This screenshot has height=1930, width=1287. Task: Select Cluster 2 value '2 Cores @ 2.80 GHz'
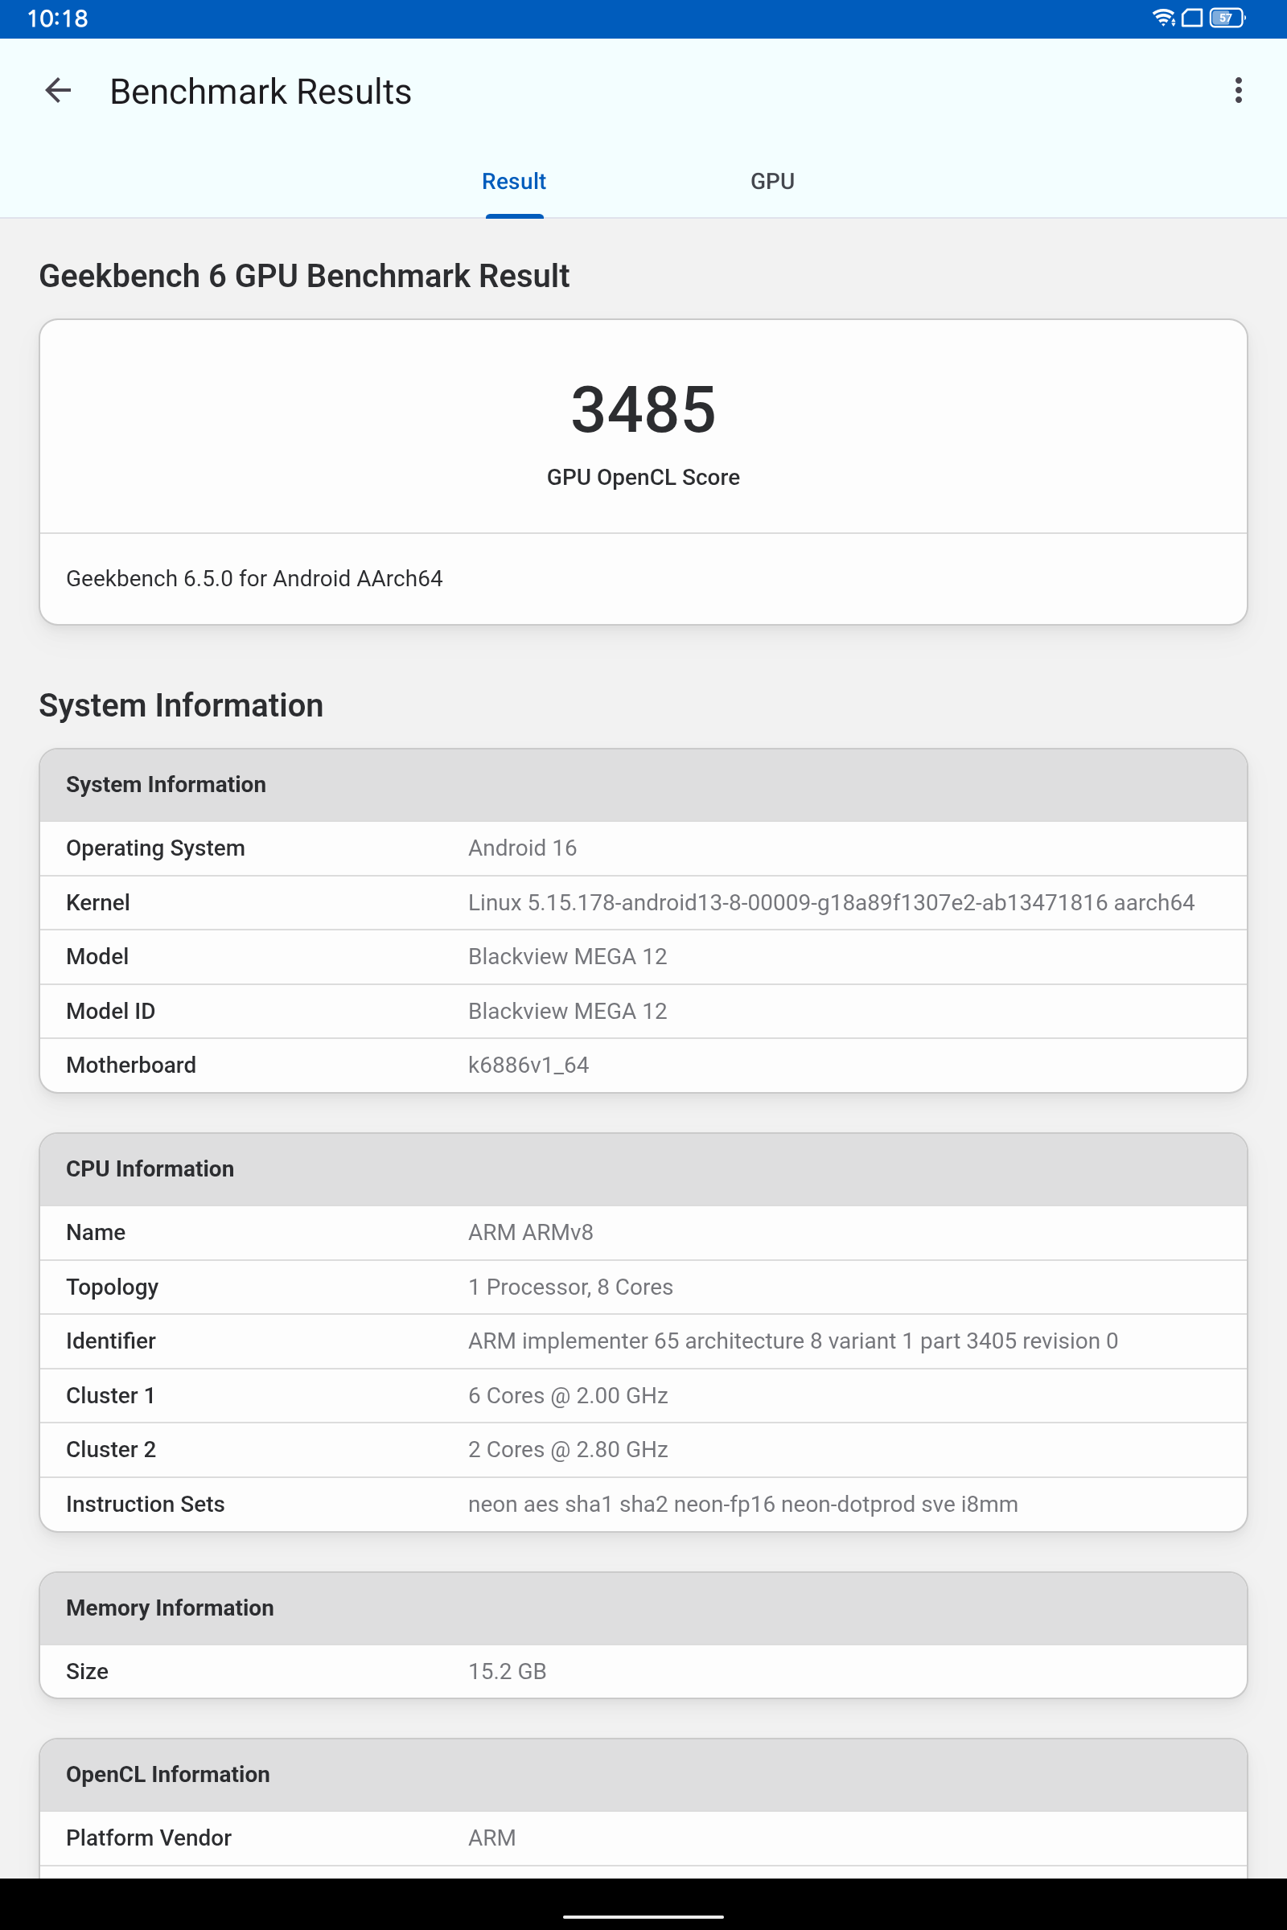click(x=568, y=1450)
